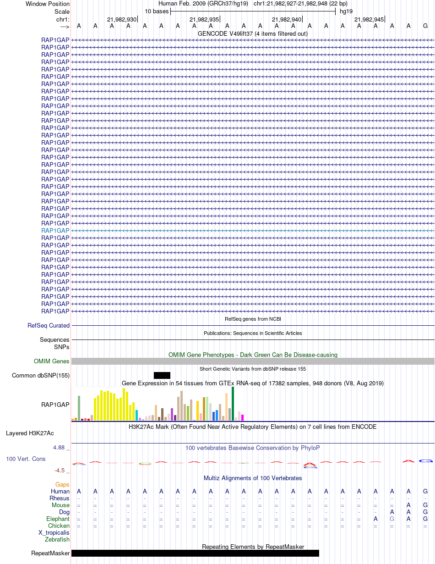Image resolution: width=435 pixels, height=564 pixels.
Task: Open the OMIM Genes track label
Action: click(52, 361)
